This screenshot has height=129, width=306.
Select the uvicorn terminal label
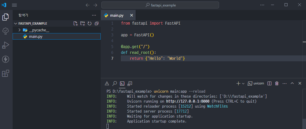pos(256,83)
